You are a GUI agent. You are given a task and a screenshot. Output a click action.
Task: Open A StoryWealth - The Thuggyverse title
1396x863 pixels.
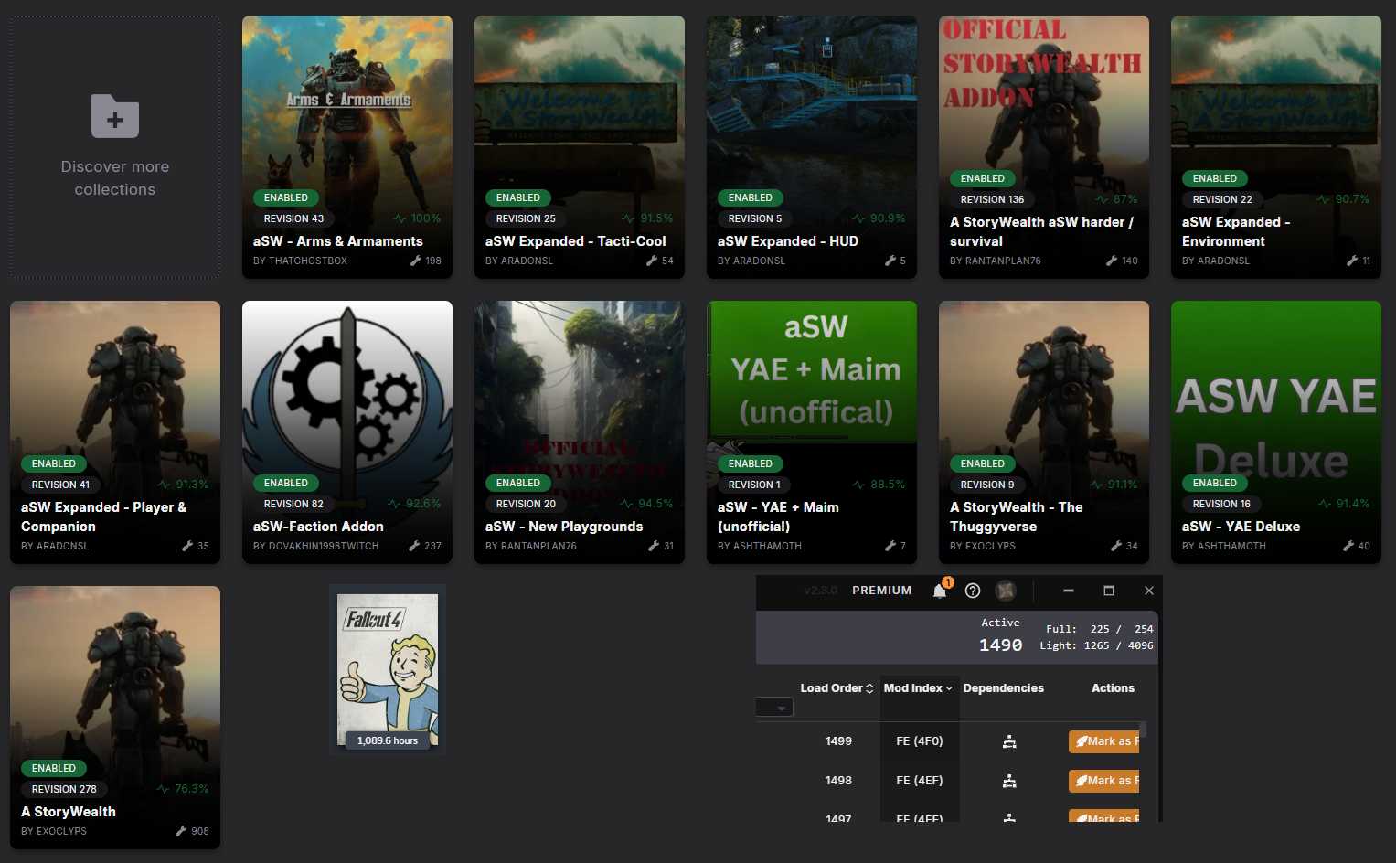coord(1017,517)
